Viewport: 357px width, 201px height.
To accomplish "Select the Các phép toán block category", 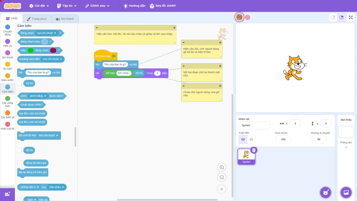I will coord(7,101).
